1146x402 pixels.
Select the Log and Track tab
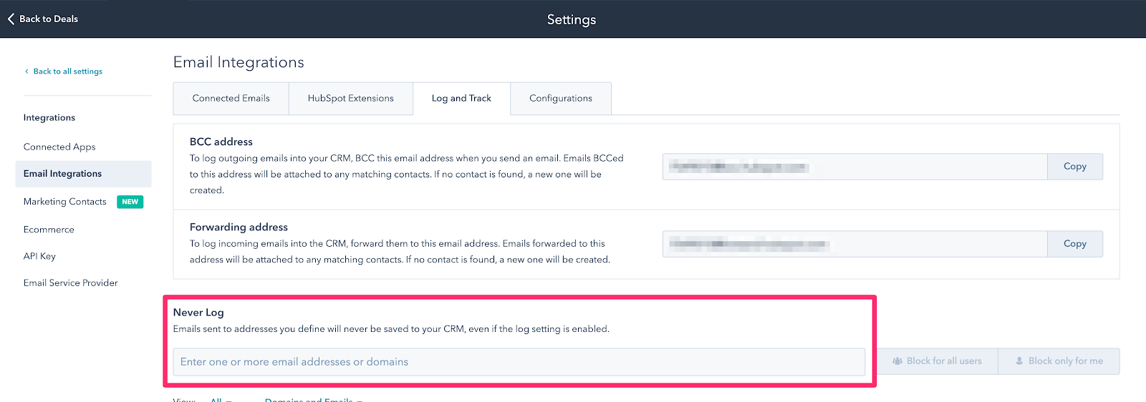tap(461, 99)
